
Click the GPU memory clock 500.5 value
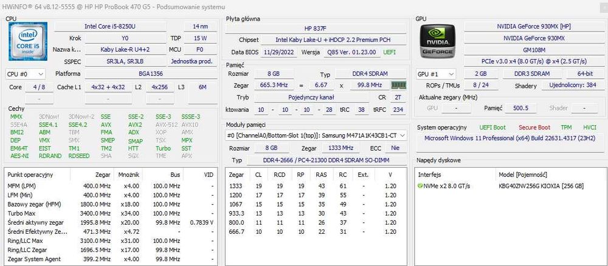tap(520, 109)
